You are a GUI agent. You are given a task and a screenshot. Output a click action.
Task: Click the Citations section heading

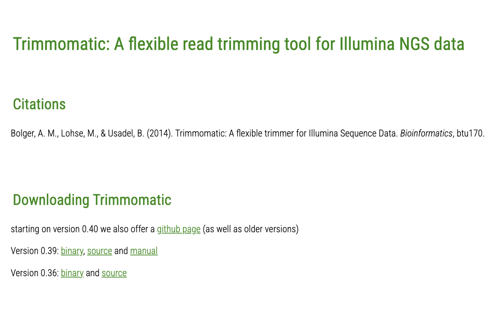coord(39,104)
